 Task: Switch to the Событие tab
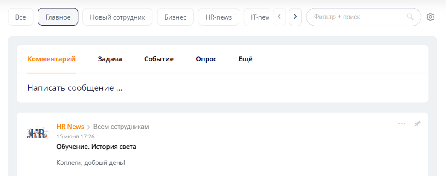(x=159, y=59)
